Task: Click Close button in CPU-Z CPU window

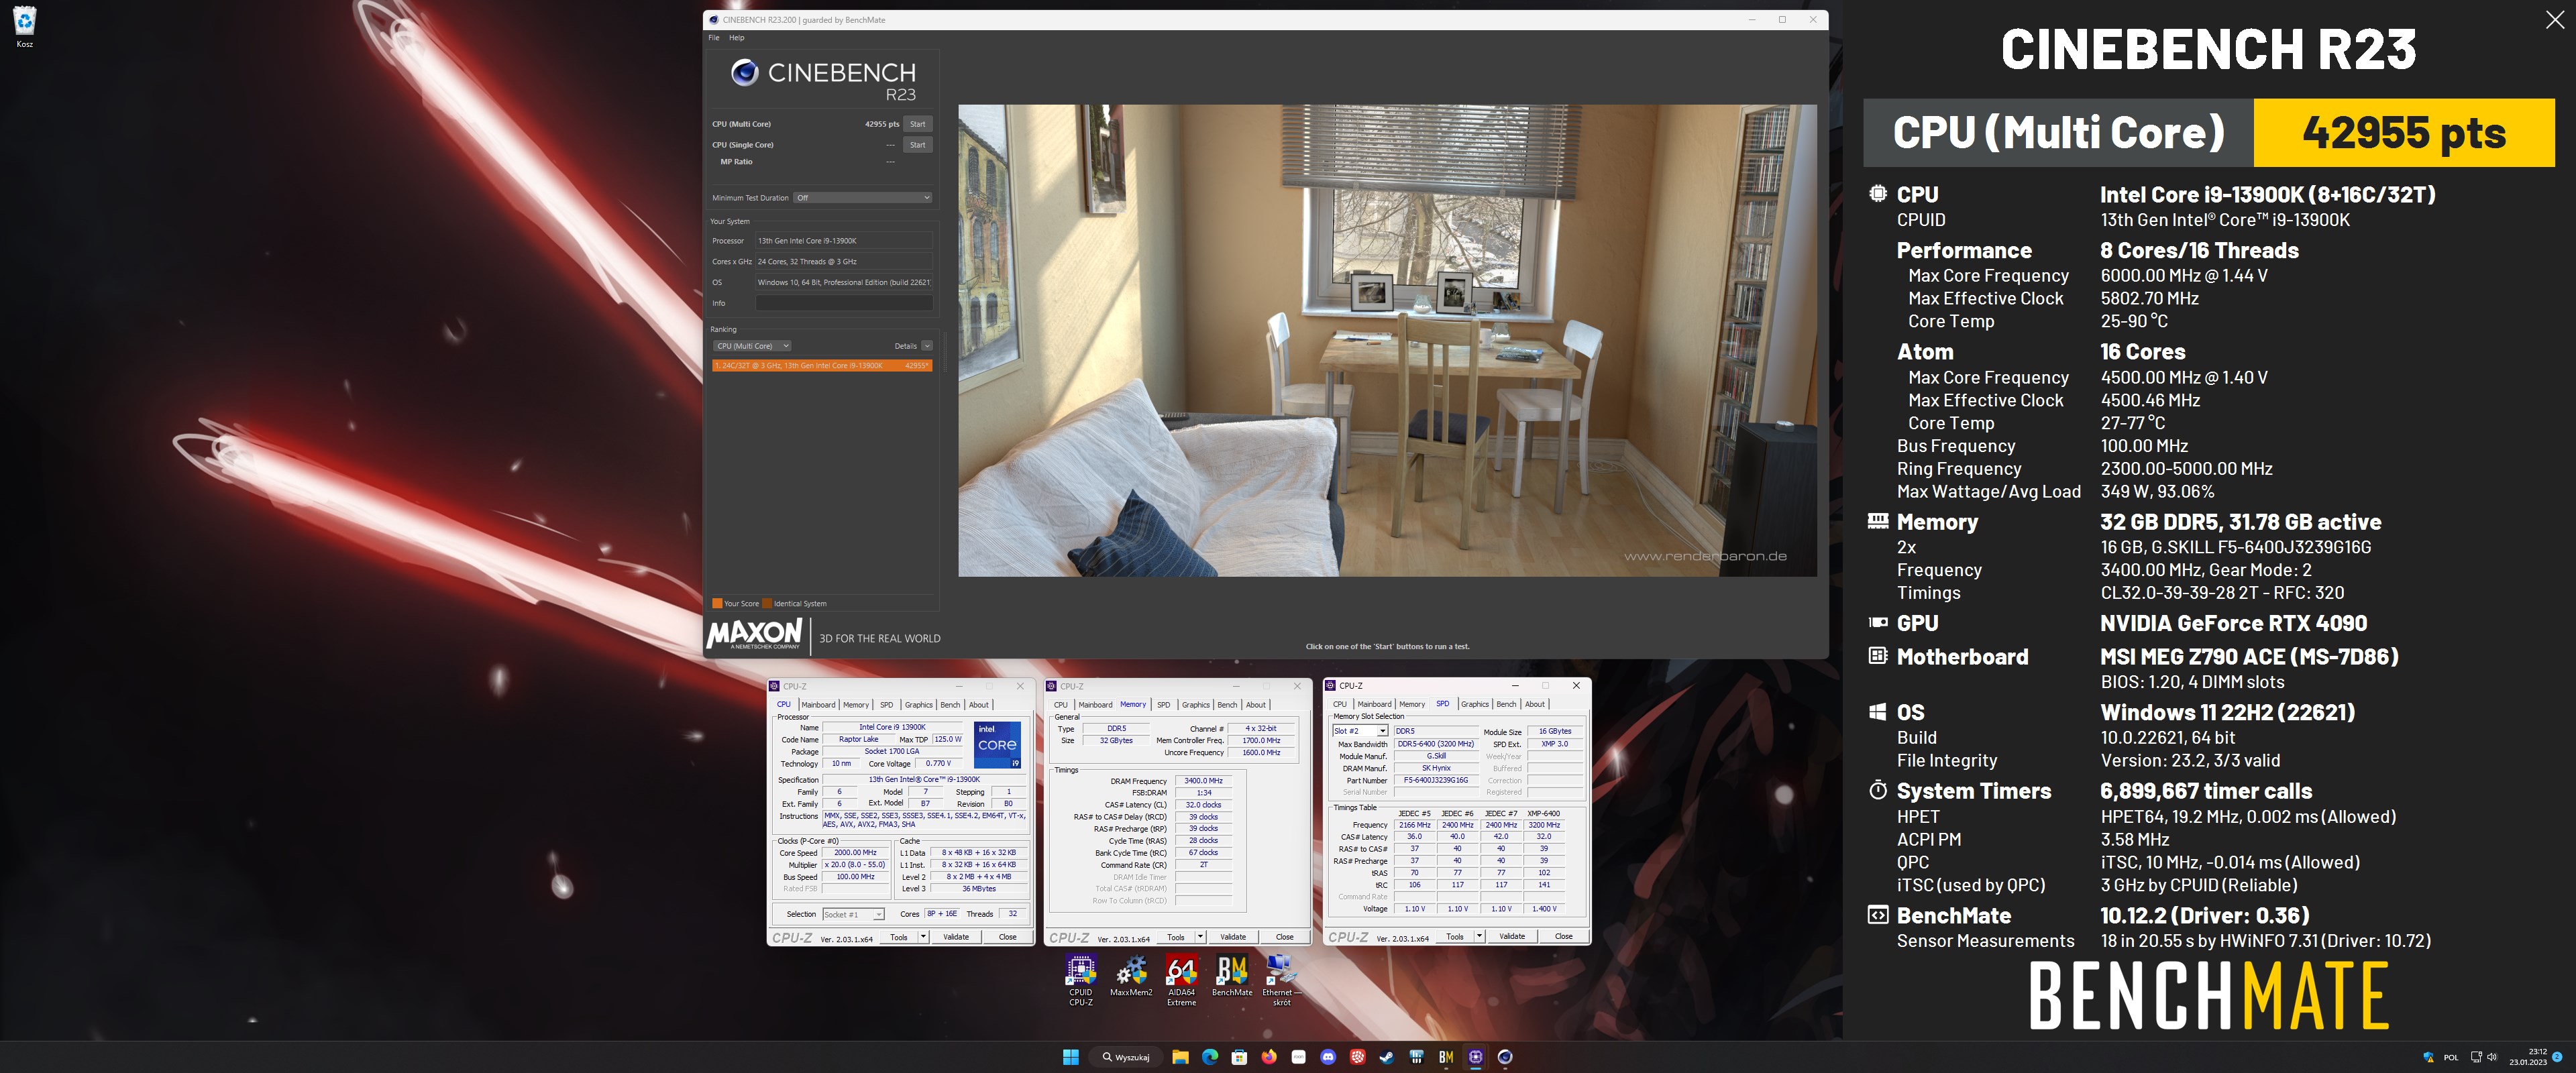Action: coord(1007,937)
